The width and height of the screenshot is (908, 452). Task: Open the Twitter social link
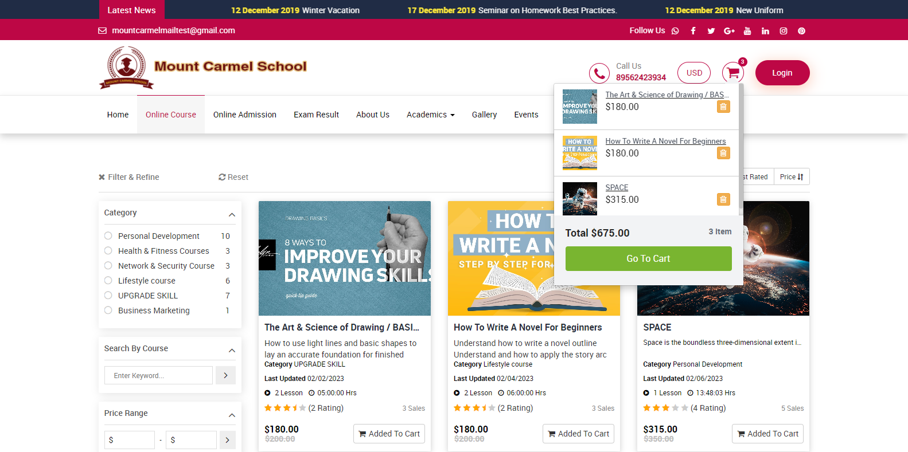coord(711,31)
